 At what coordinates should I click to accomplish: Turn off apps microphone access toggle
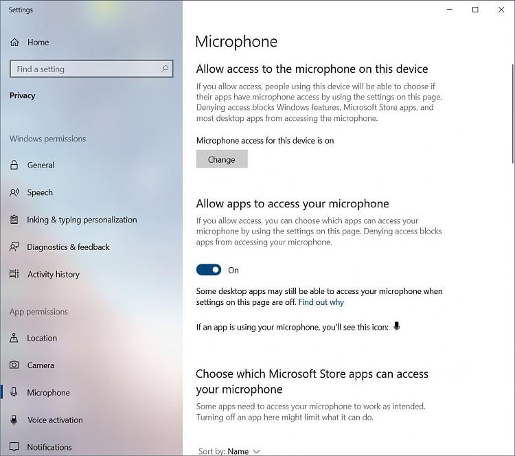[209, 270]
